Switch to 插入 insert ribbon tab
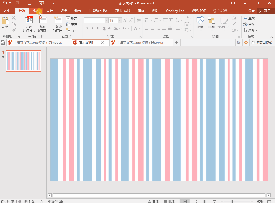The width and height of the screenshot is (275, 203). click(36, 11)
